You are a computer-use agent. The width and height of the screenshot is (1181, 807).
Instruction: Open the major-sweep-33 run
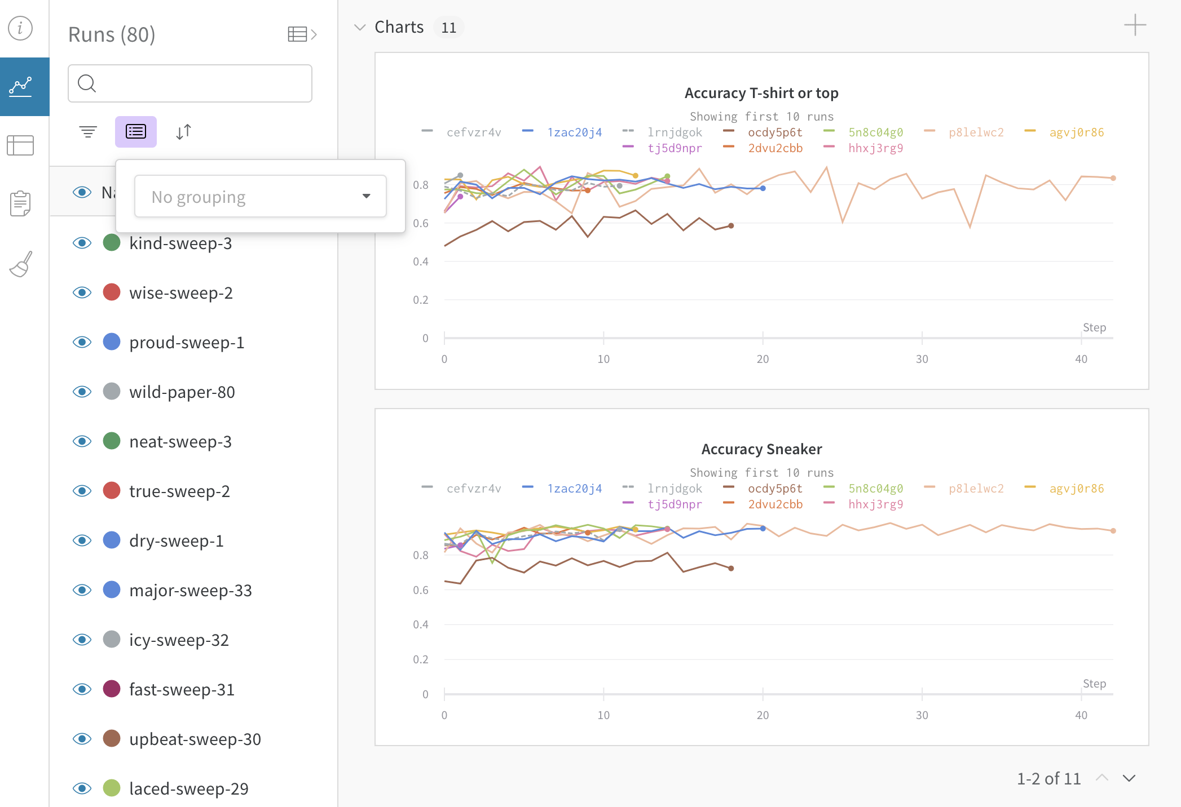190,590
